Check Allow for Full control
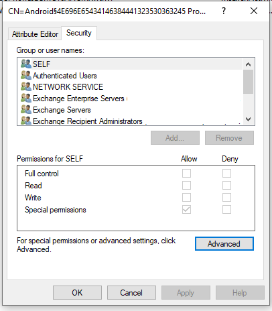The height and width of the screenshot is (311, 272). point(186,173)
